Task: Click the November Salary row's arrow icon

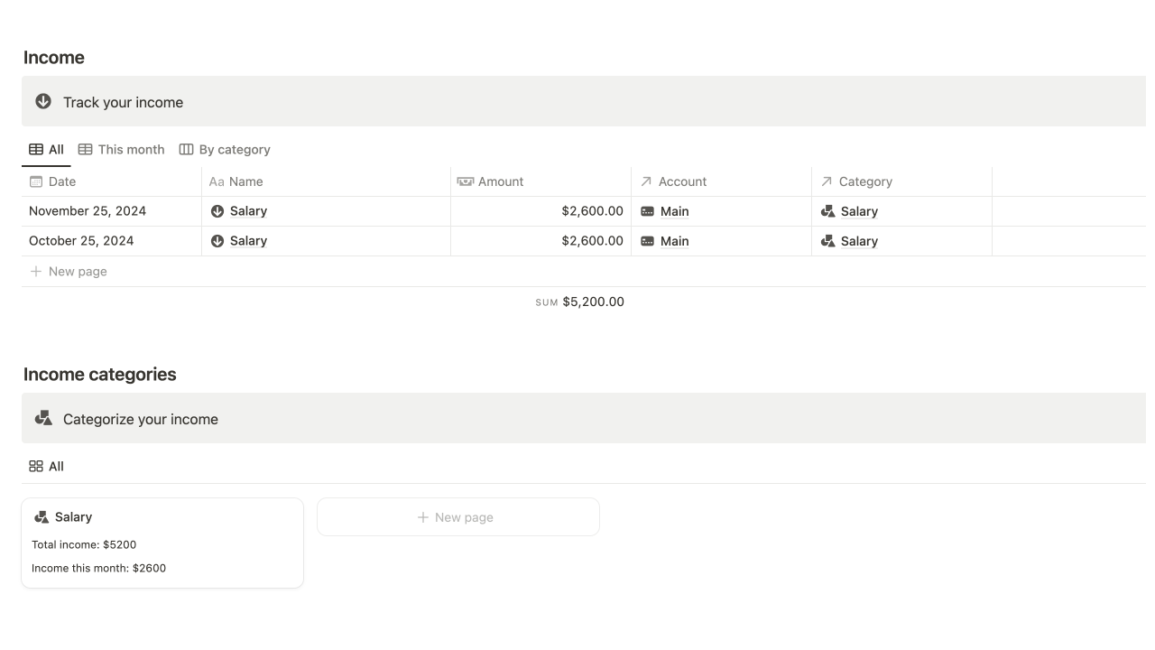Action: click(217, 211)
